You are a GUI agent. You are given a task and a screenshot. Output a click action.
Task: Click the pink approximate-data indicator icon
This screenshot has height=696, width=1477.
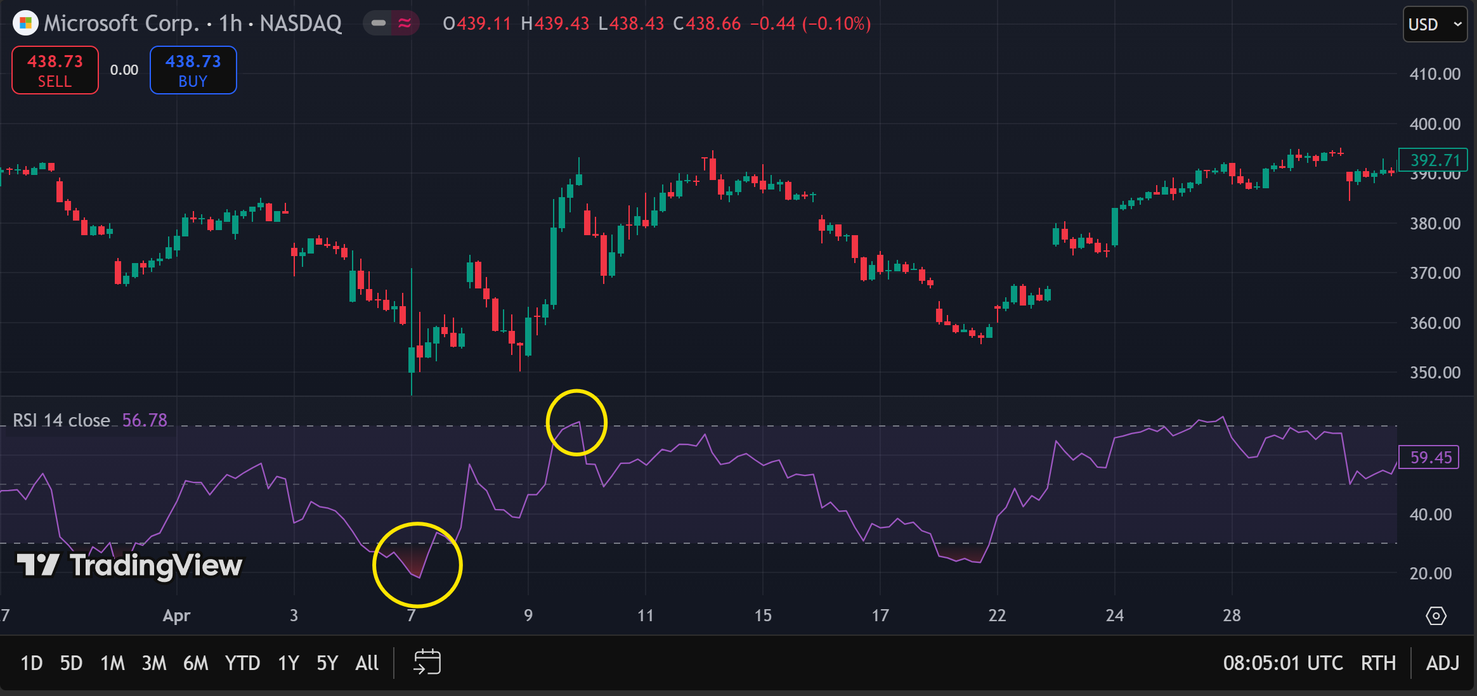[x=405, y=23]
